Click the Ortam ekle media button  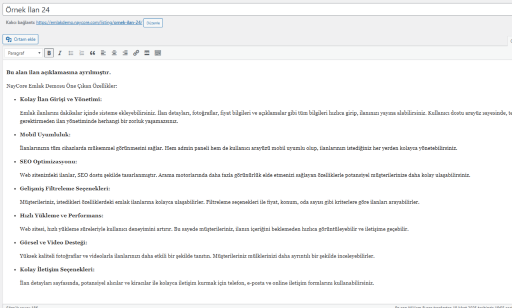pos(21,39)
